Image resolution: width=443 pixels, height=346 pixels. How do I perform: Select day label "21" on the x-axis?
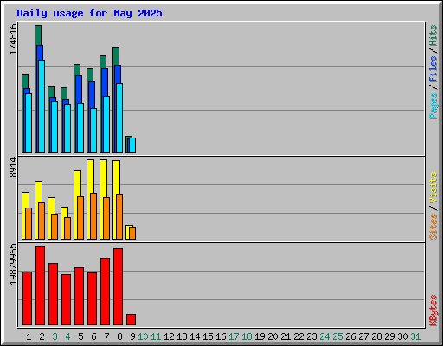pyautogui.click(x=286, y=336)
